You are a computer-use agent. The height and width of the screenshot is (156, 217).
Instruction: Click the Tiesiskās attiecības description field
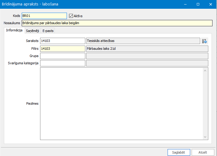coord(143,41)
